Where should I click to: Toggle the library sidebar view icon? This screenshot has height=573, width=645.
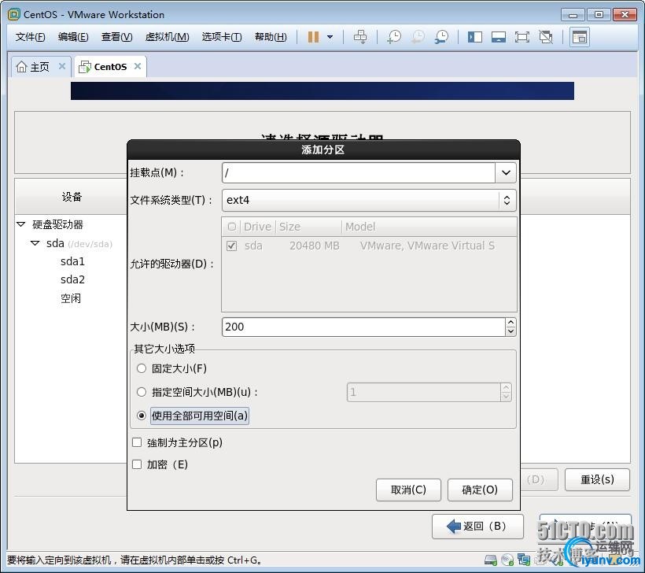(474, 37)
